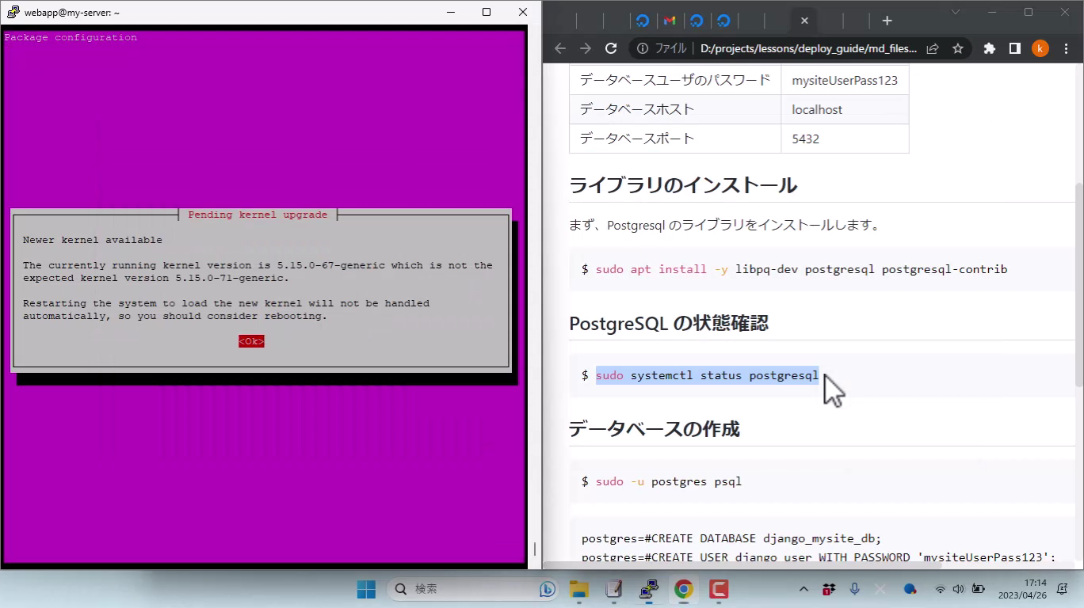Open the Gmail tab
1084x608 pixels.
tap(670, 21)
